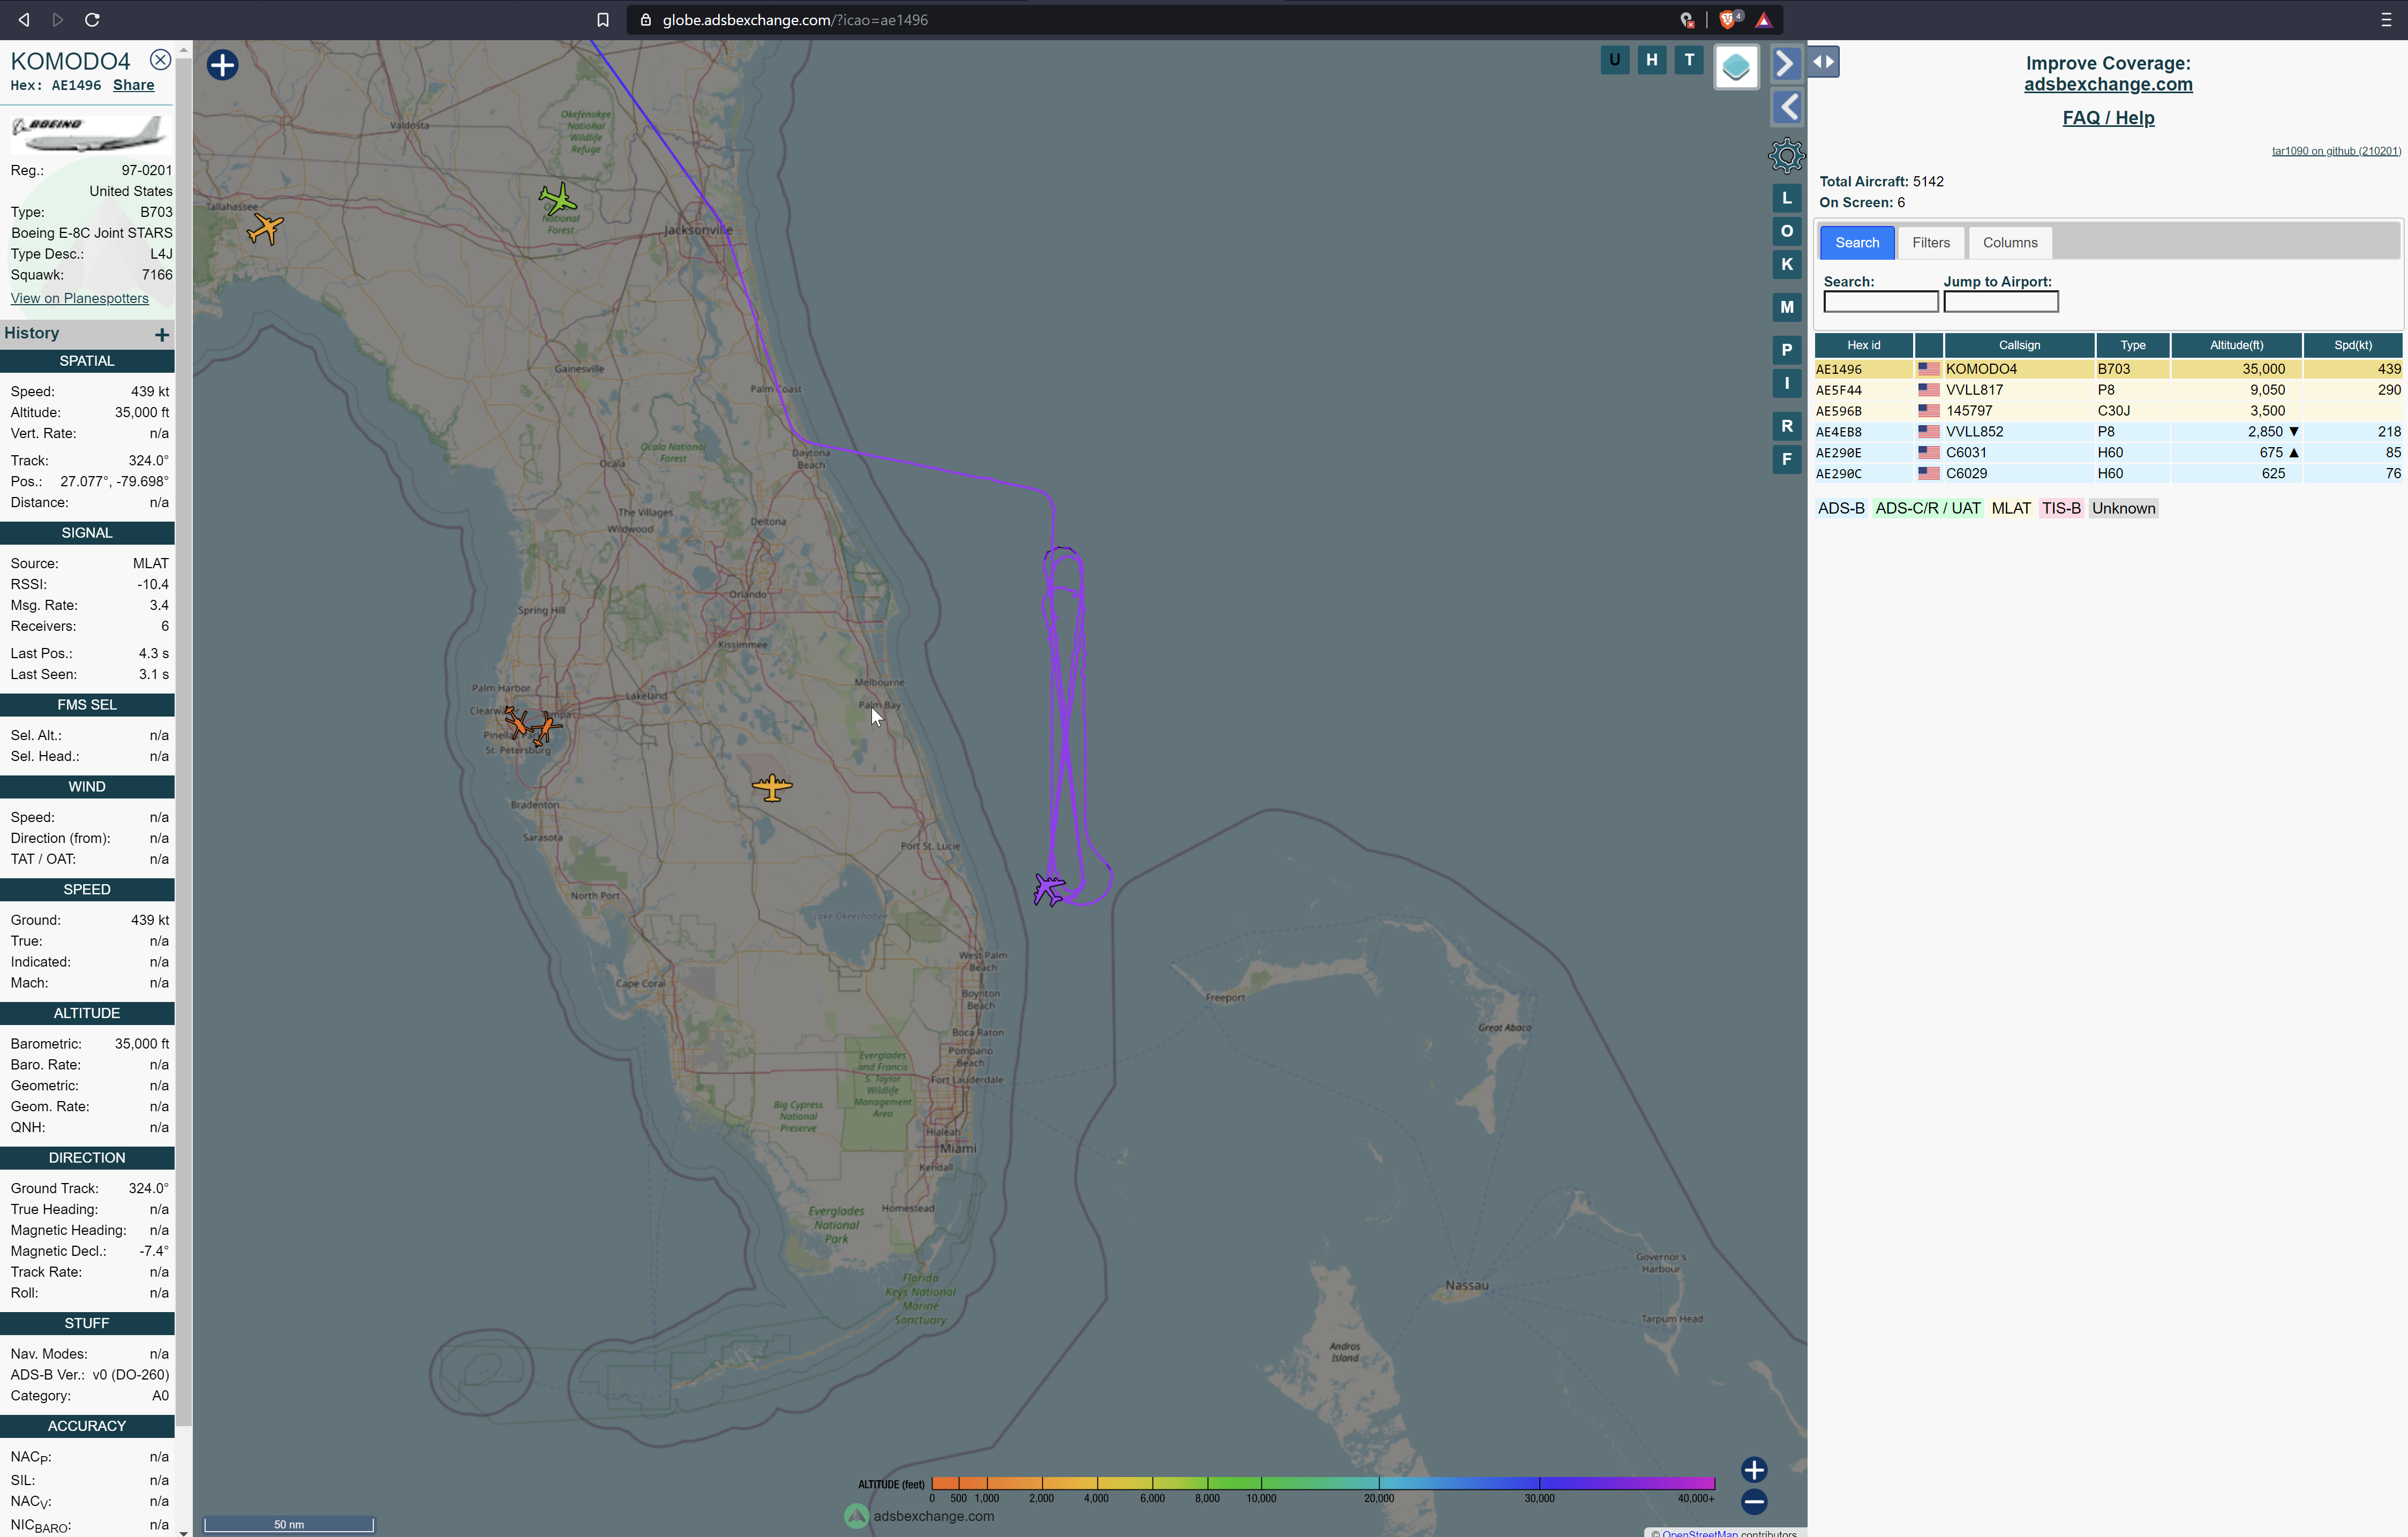
Task: Reload the page with refresh icon
Action: 92,20
